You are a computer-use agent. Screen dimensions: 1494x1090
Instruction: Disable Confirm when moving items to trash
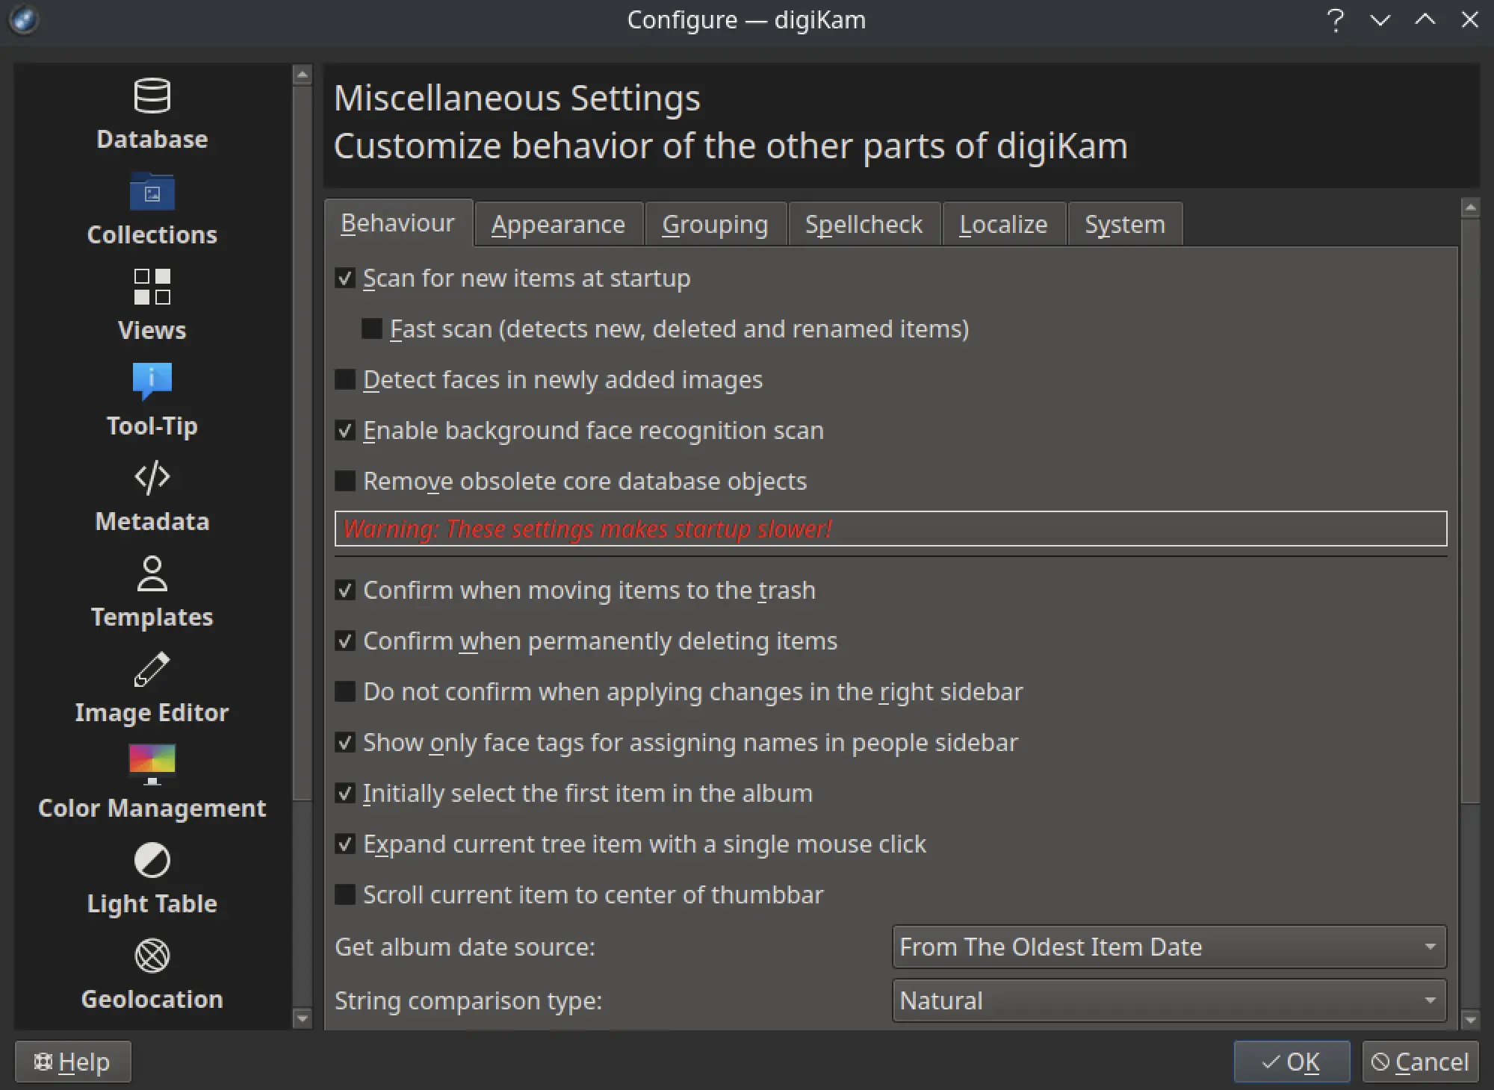point(345,590)
